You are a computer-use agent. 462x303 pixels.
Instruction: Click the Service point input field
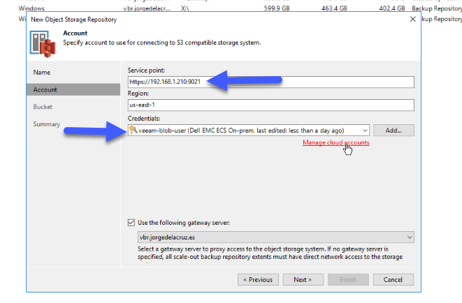click(x=270, y=82)
